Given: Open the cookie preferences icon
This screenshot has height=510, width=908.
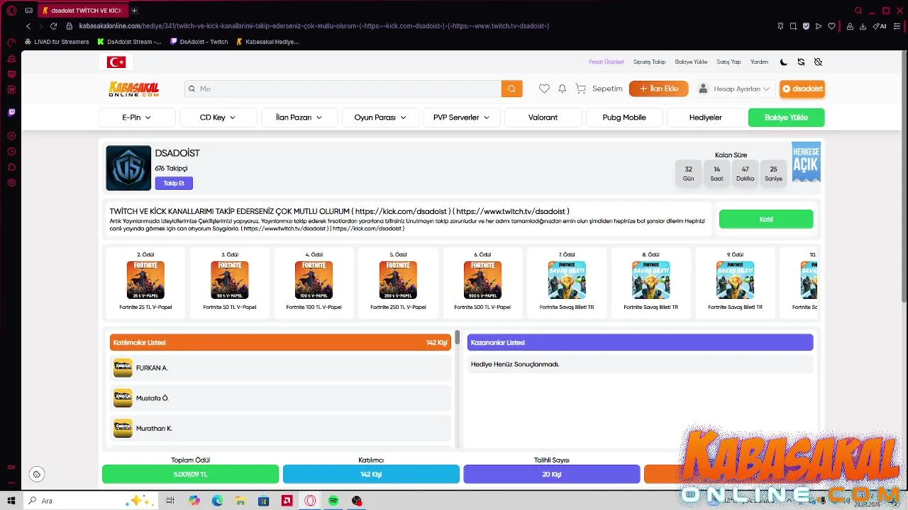Looking at the screenshot, I should pyautogui.click(x=37, y=474).
